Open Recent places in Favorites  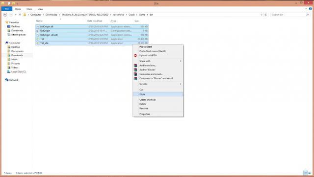[18, 35]
